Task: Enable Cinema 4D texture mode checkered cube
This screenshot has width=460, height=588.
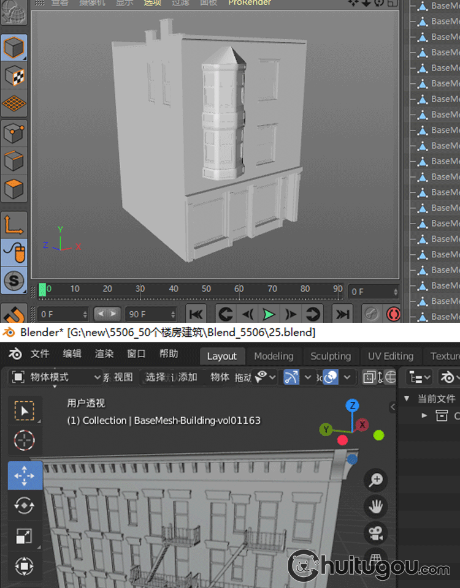Action: (x=14, y=76)
